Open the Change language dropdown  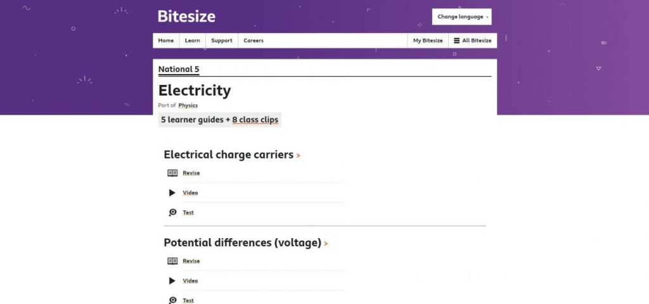coord(462,17)
